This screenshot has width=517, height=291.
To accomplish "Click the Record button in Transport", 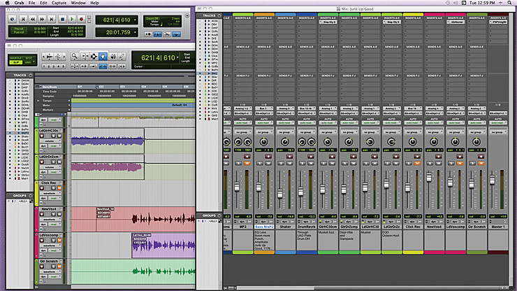I will coord(81,20).
